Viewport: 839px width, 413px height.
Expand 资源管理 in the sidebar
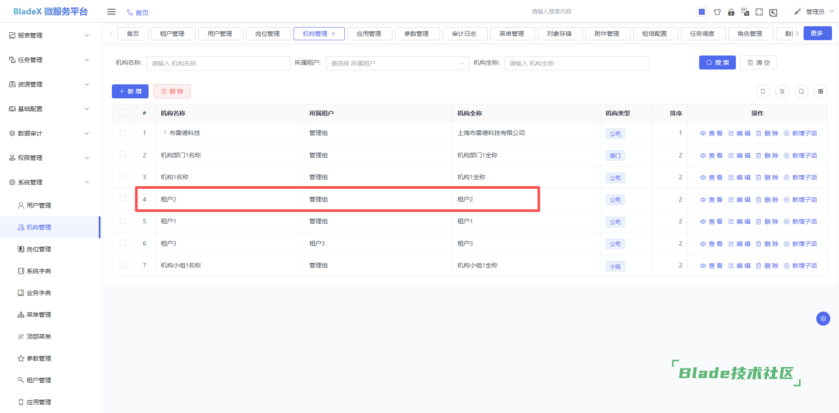tap(50, 84)
